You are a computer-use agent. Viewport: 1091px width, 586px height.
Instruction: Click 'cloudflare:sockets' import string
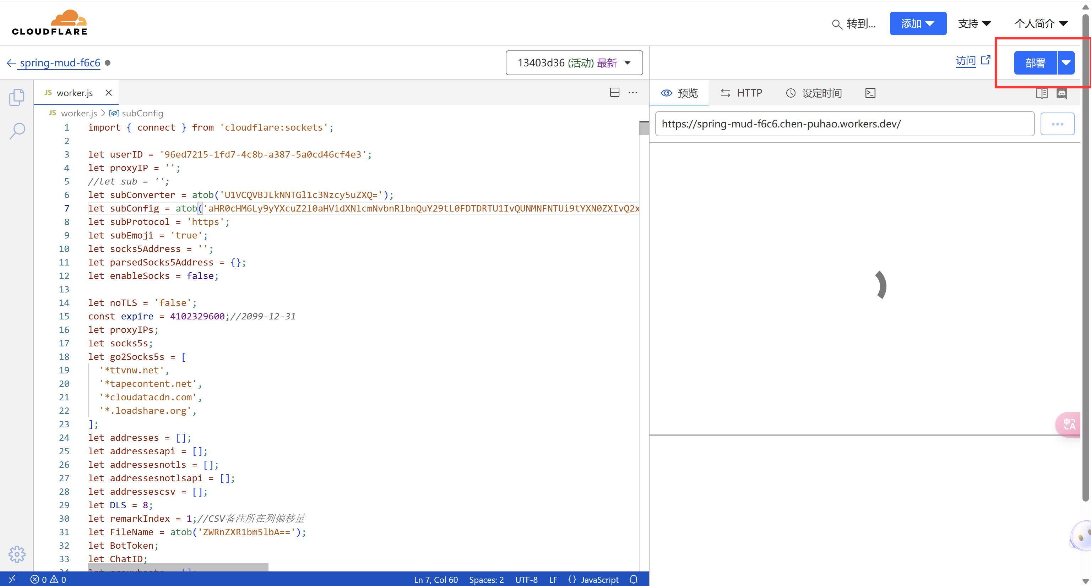273,127
